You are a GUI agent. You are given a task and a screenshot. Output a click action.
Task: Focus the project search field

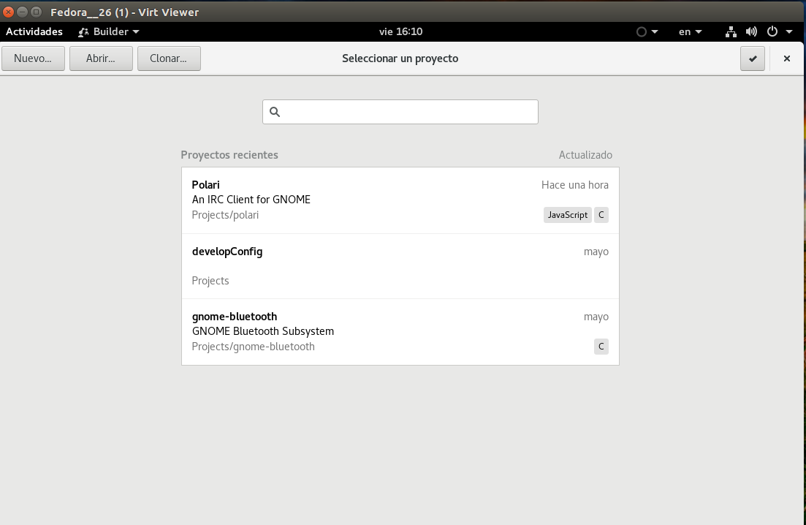coord(400,112)
